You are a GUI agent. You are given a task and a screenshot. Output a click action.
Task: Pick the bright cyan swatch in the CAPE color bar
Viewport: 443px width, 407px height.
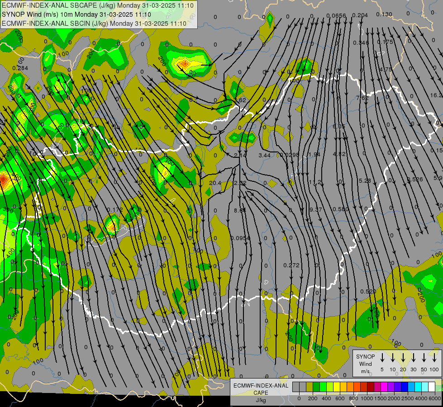[418, 387]
